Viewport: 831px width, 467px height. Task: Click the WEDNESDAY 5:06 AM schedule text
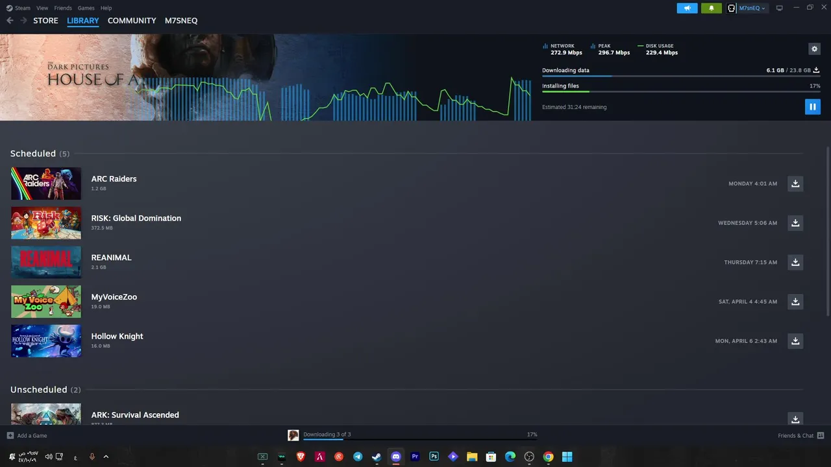coord(747,223)
